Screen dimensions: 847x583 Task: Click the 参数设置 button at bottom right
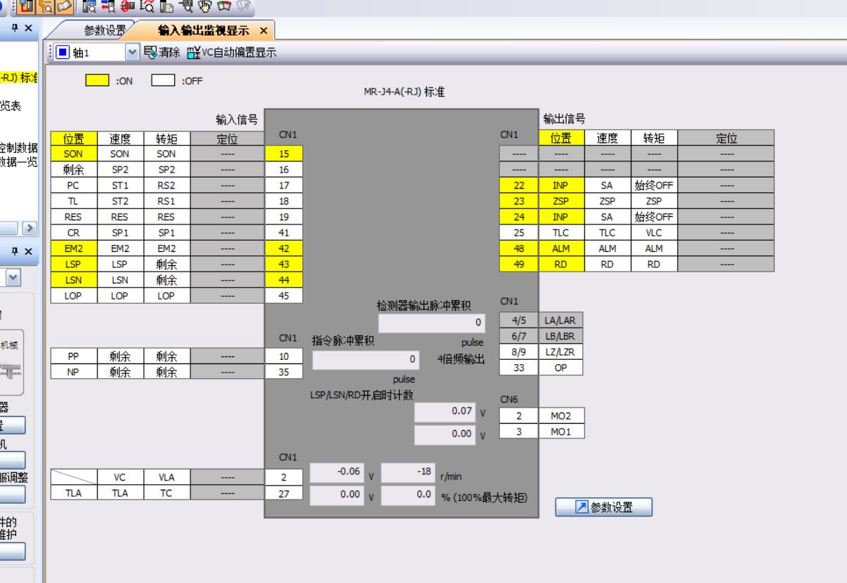pos(603,507)
